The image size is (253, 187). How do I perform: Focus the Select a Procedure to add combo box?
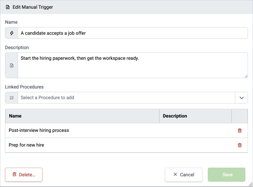coord(126,98)
